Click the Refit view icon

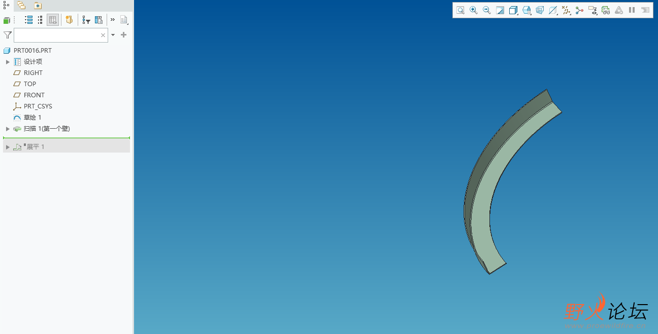(460, 10)
